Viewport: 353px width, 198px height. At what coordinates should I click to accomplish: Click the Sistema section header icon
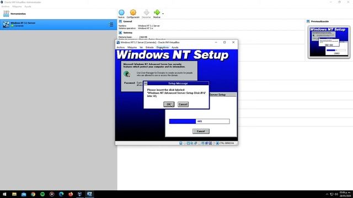click(x=120, y=32)
